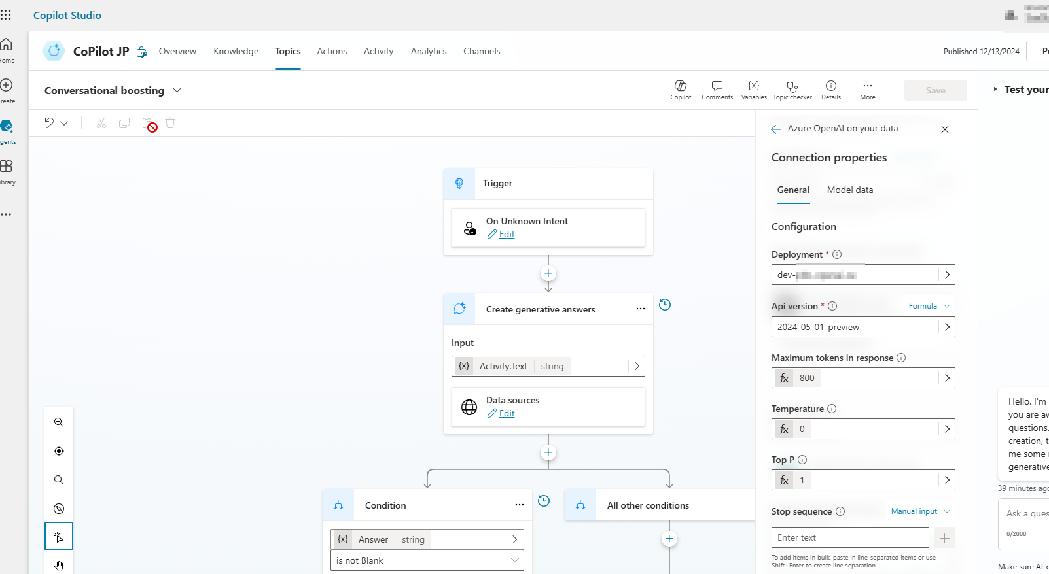
Task: Zoom in on the canvas
Action: [59, 422]
